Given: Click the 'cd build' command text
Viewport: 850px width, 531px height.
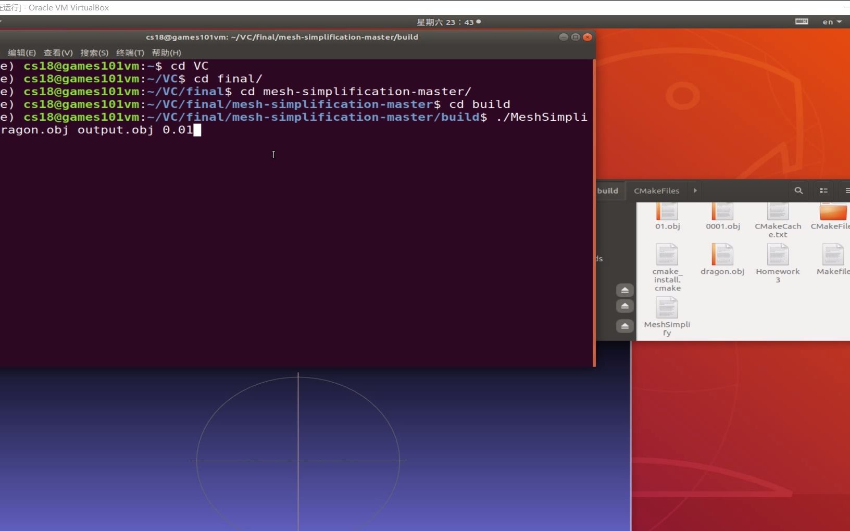Looking at the screenshot, I should coord(480,104).
